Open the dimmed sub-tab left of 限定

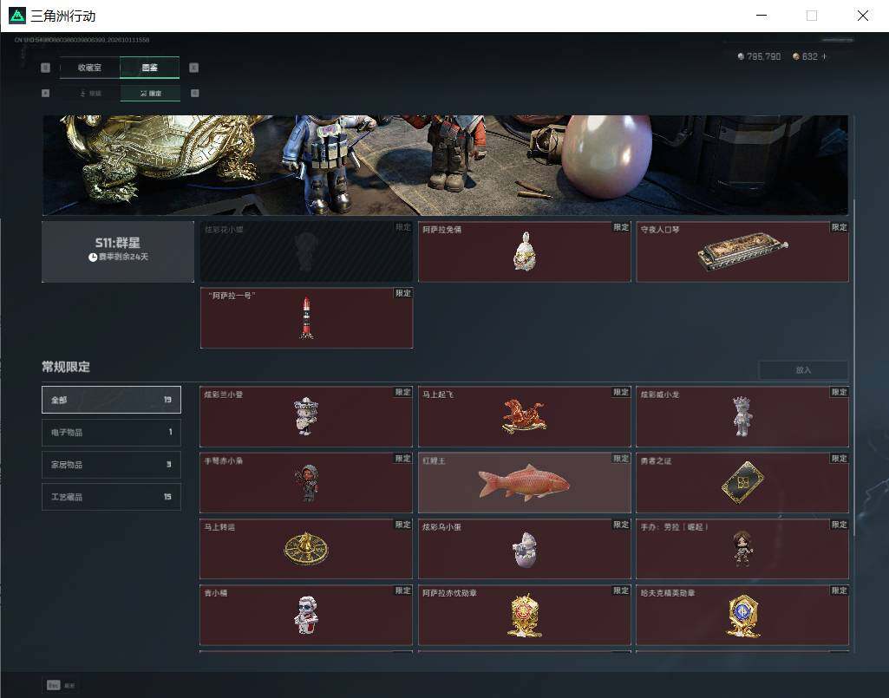90,93
